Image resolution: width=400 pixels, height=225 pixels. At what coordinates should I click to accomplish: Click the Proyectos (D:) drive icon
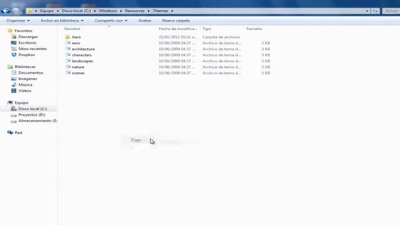point(14,115)
